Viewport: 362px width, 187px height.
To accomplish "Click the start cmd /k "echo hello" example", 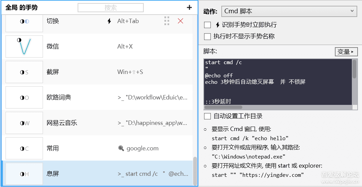I will point(250,138).
